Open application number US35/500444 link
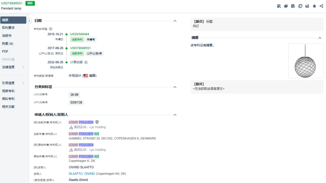326x183 pixels. (80, 34)
